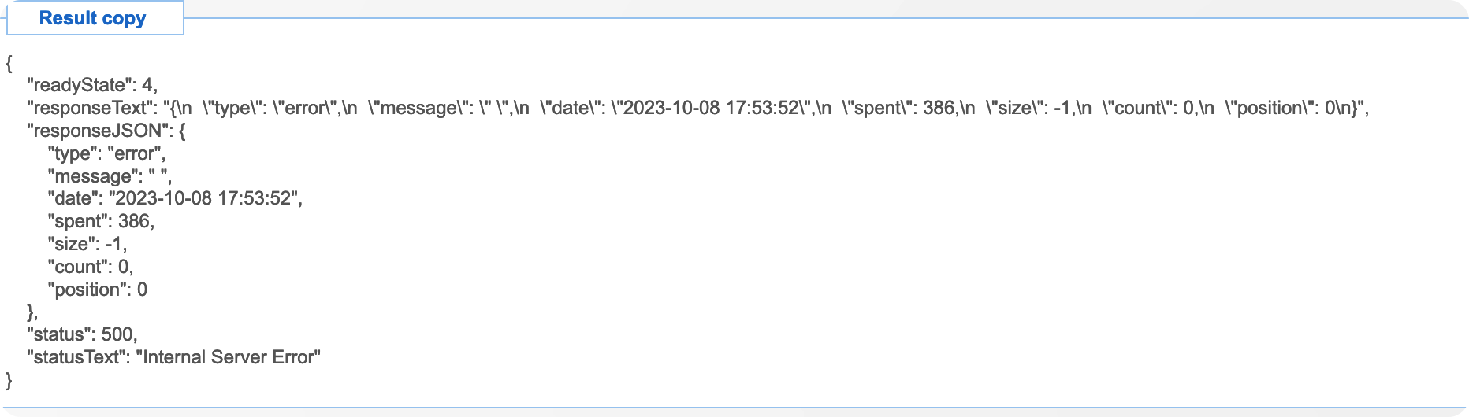Click the indented "message": " " line
The image size is (1469, 417).
[110, 176]
